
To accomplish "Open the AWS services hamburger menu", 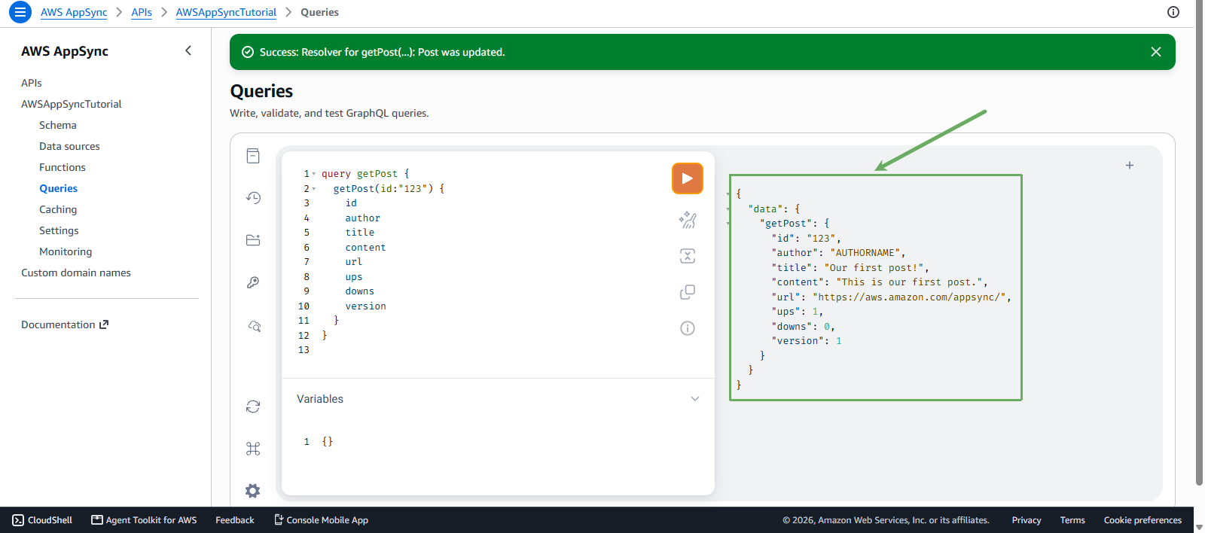I will click(20, 12).
